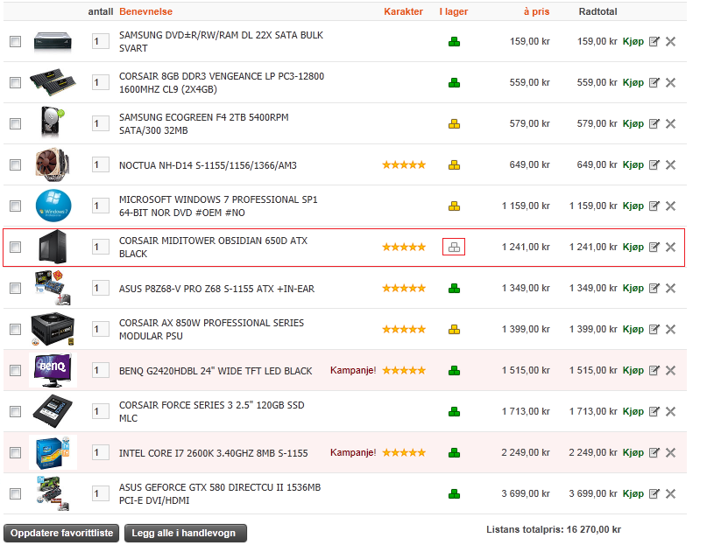Remove Corsair 8GB DDR3 Vengeance from list
This screenshot has width=707, height=552.
[670, 83]
